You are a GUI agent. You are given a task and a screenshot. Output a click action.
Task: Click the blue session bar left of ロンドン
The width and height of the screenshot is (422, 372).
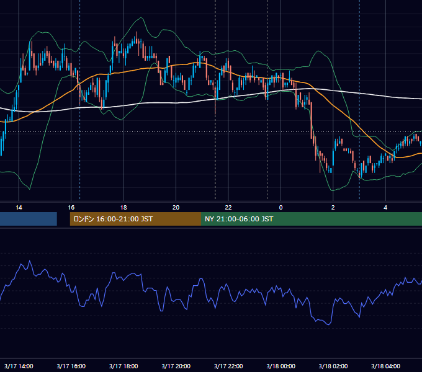29,219
